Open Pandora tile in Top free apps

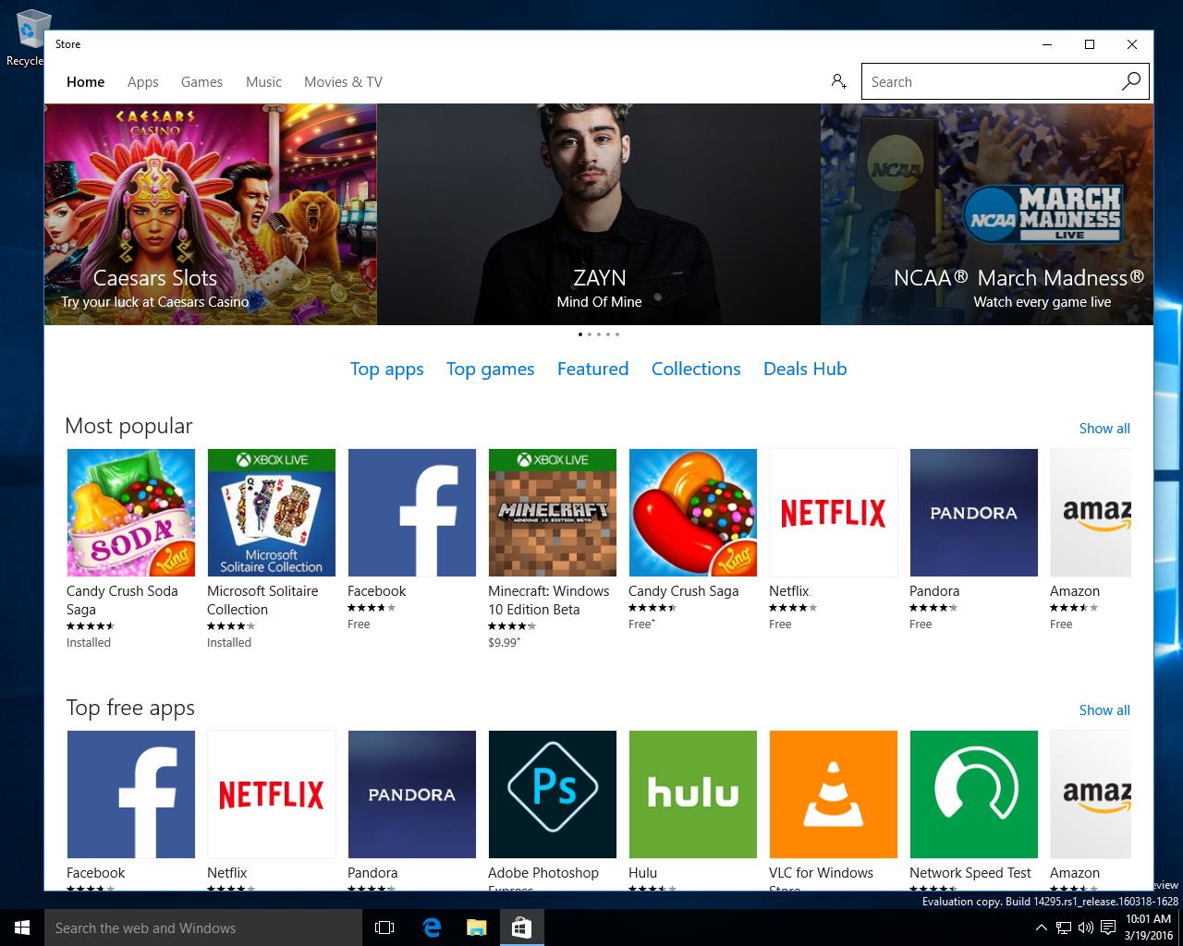[412, 794]
